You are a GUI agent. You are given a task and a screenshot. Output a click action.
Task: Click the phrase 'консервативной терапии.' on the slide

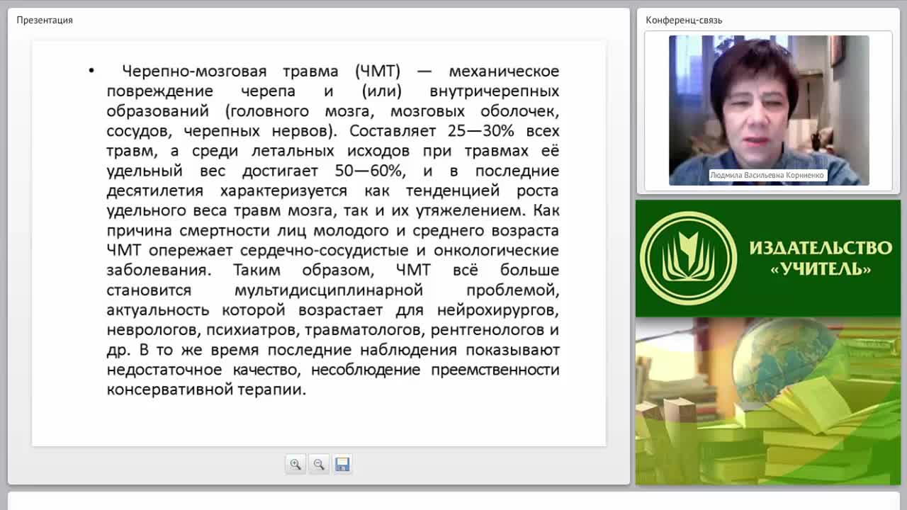point(206,390)
